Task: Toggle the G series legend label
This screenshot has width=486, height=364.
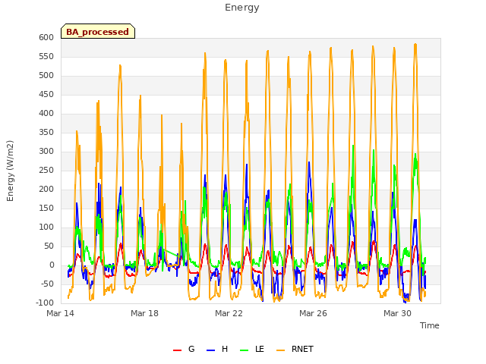Action: (191, 349)
